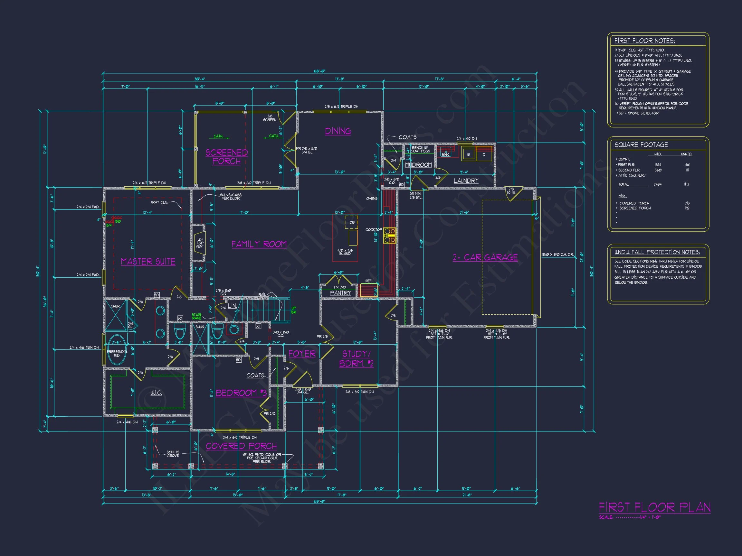742x556 pixels.
Task: Click the SCREENED PORCH label
Action: point(226,156)
